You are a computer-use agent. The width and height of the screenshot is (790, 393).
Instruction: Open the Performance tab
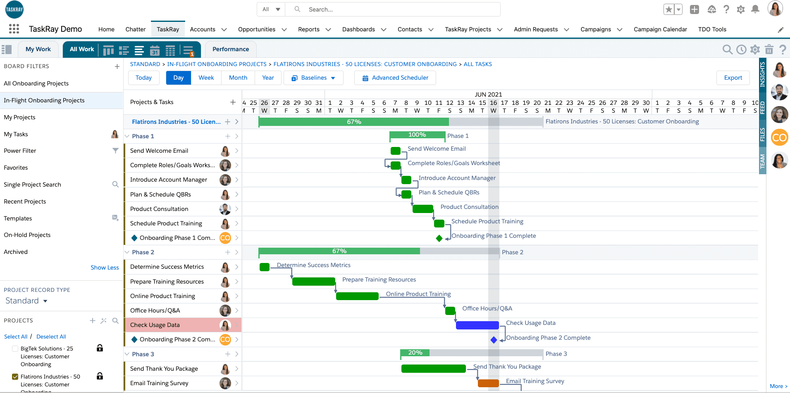click(x=231, y=49)
